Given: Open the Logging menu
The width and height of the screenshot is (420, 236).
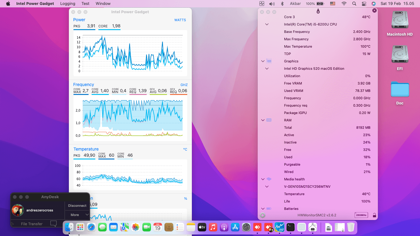Looking at the screenshot, I should point(68,4).
